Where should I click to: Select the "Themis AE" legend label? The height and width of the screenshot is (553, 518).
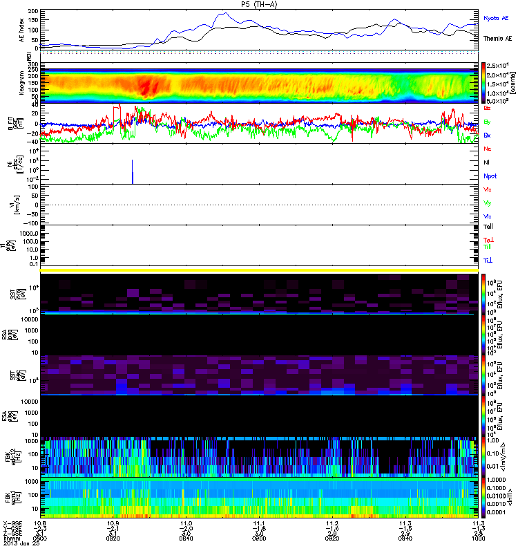point(497,39)
